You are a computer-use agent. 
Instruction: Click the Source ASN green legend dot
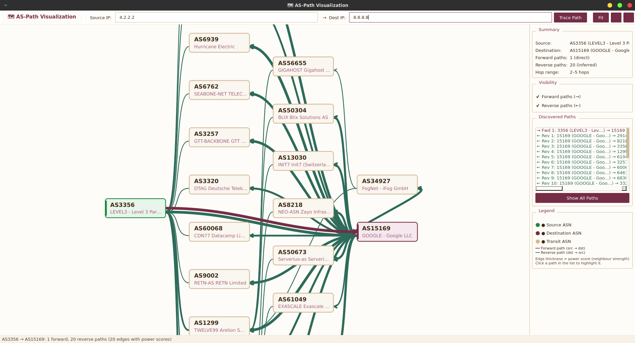(x=538, y=225)
